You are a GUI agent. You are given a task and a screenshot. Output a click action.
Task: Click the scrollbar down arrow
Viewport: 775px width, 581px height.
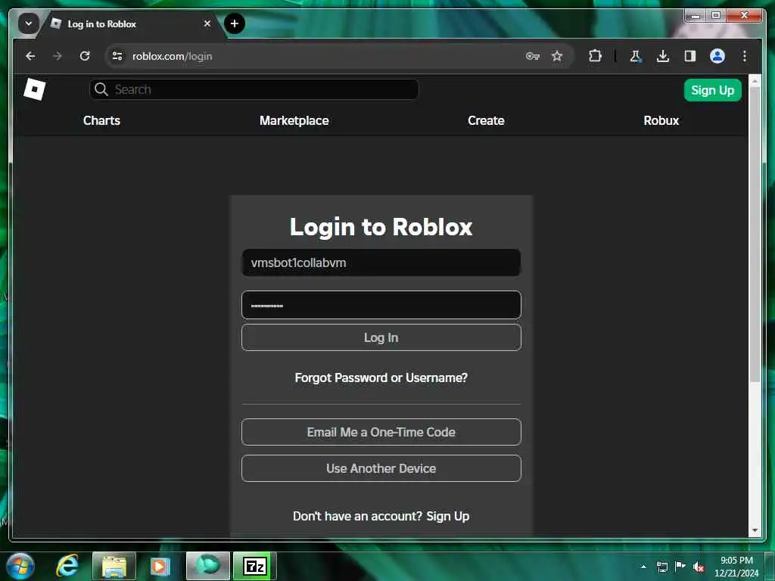[x=755, y=530]
